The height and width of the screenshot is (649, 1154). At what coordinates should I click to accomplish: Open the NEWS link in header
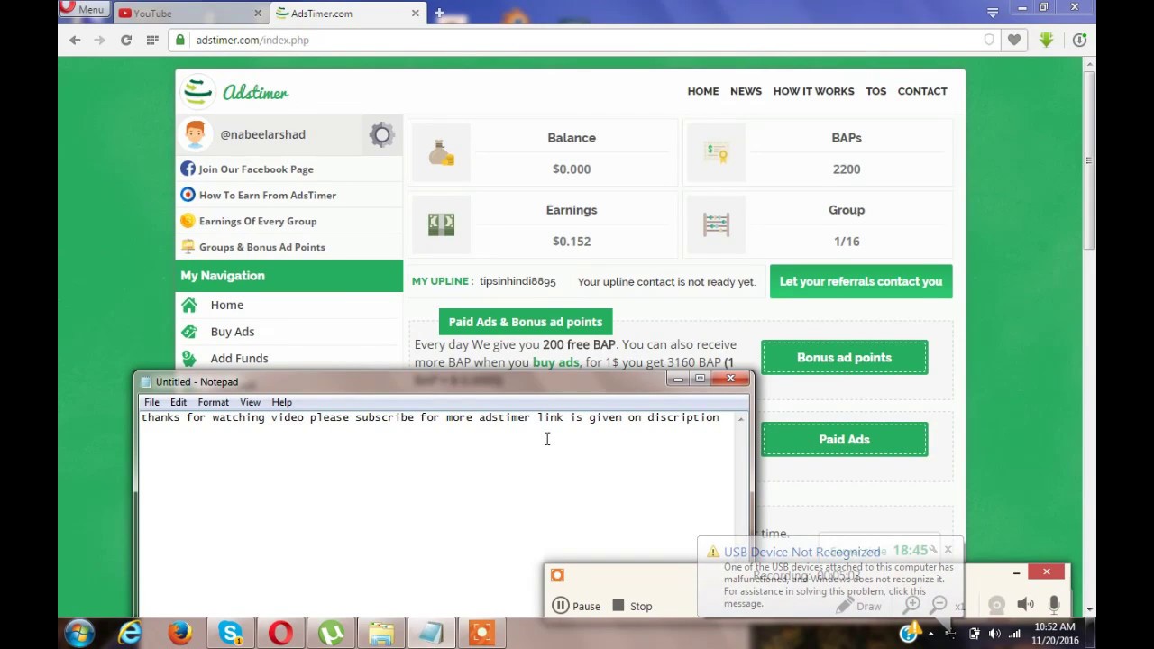point(746,91)
